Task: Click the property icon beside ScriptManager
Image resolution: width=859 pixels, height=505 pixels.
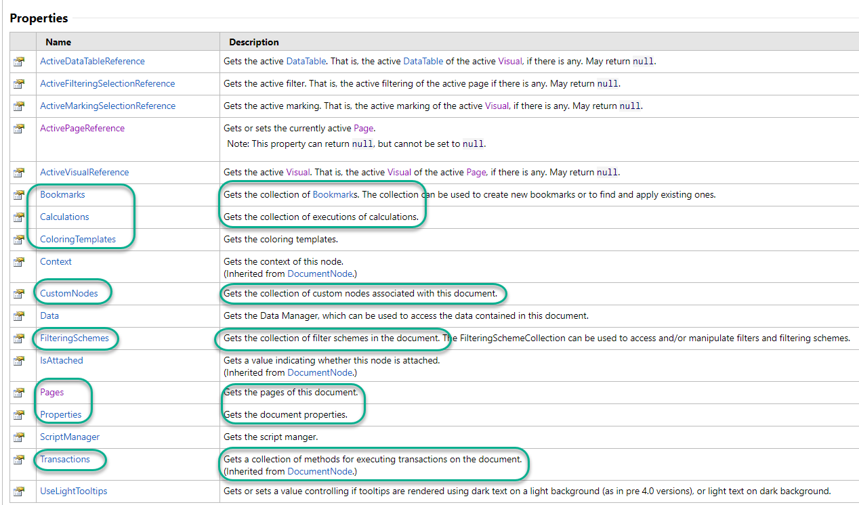Action: (x=19, y=437)
